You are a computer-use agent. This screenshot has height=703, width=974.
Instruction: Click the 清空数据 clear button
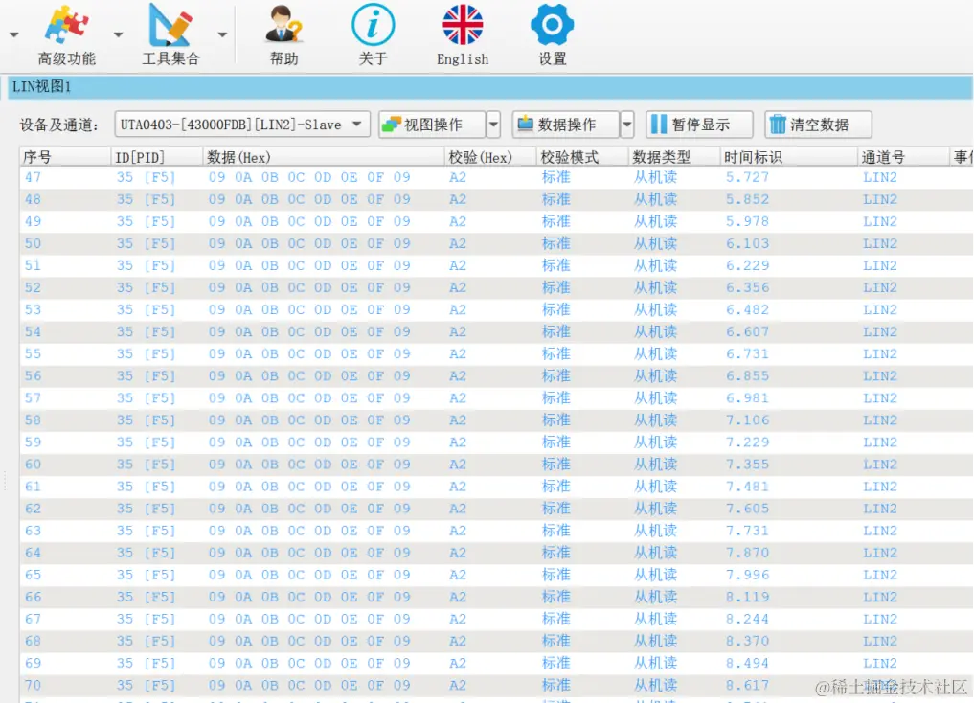pos(818,125)
